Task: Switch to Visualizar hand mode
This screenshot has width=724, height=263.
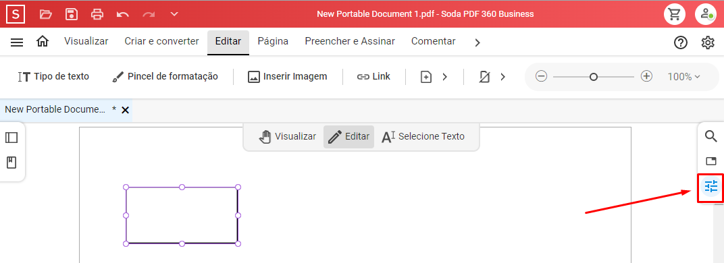Action: 287,137
